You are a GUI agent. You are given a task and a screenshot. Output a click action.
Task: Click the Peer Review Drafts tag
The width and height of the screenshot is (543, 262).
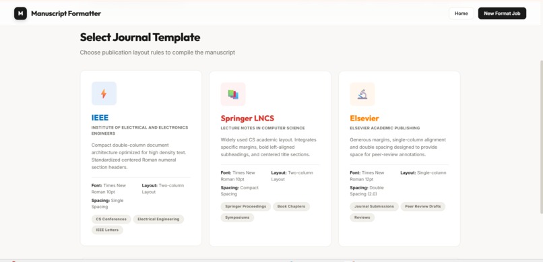point(423,206)
